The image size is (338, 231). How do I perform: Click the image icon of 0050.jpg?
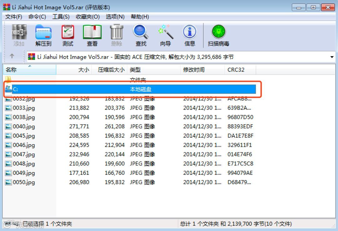(8, 182)
